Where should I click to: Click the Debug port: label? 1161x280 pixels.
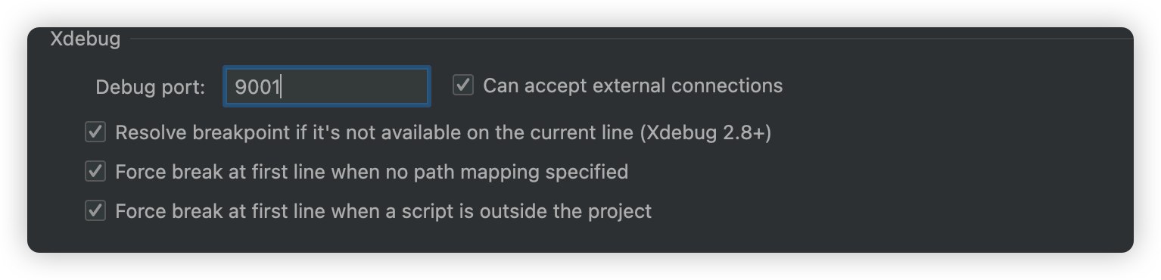click(151, 88)
